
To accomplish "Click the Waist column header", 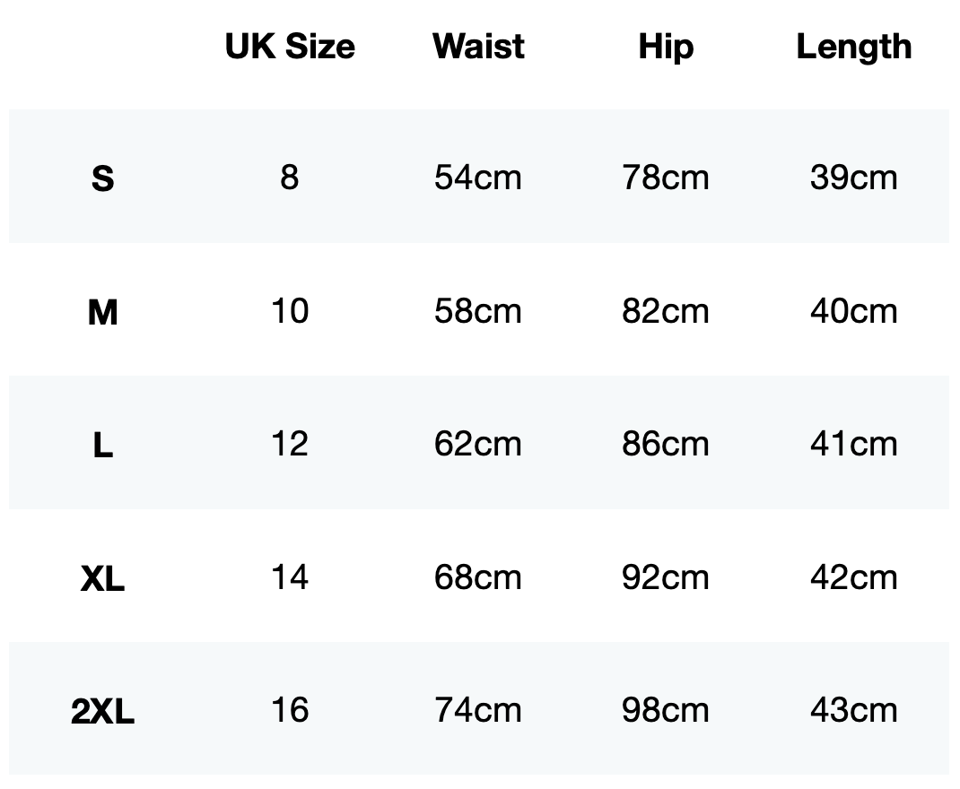I will tap(478, 47).
